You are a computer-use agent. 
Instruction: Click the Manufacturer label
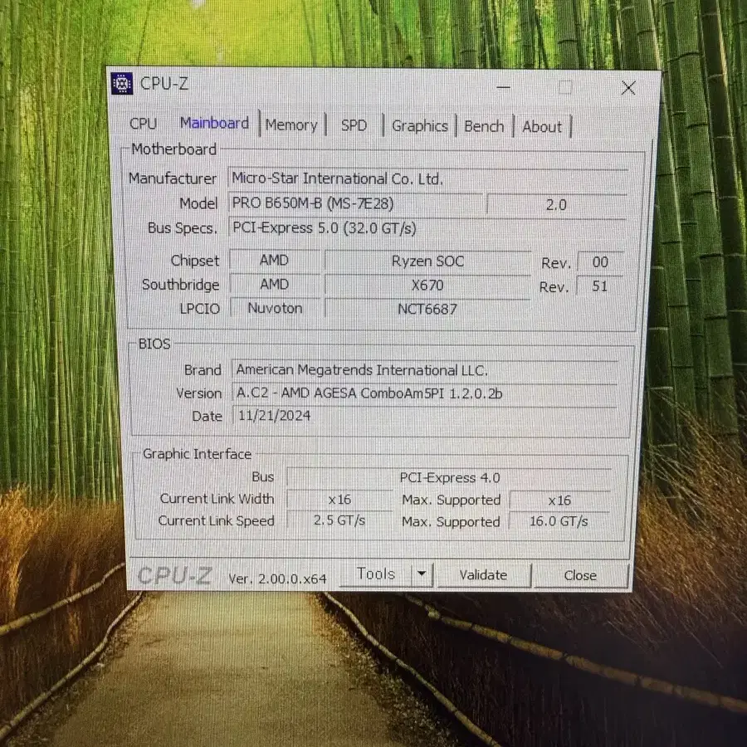tap(173, 178)
